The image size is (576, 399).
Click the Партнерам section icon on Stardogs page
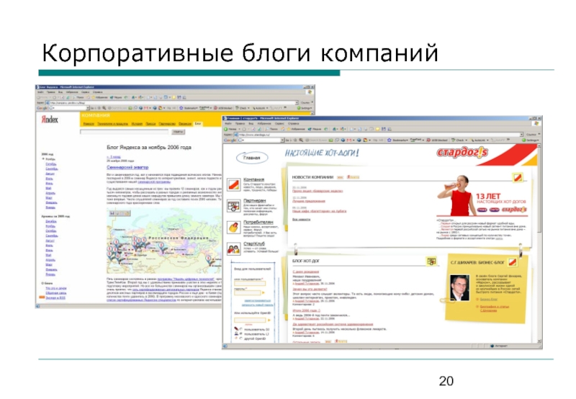233,206
